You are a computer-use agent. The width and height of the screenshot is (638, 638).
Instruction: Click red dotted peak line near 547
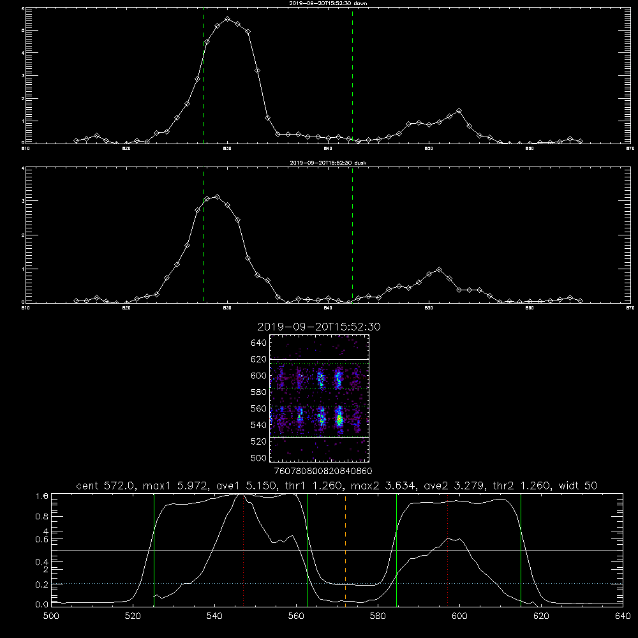243,549
